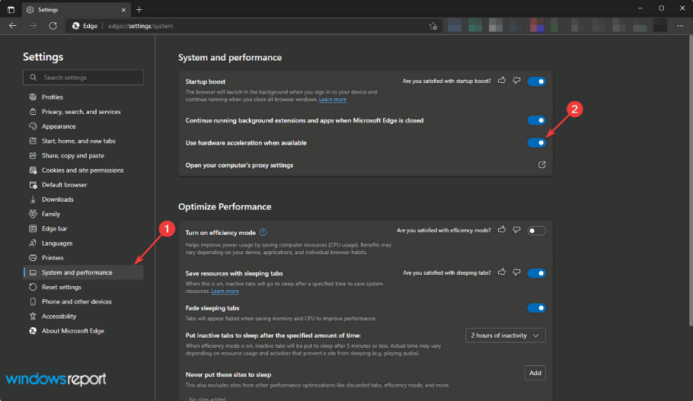Viewport: 693px width, 401px height.
Task: Reload the page with refresh icon
Action: (x=53, y=26)
